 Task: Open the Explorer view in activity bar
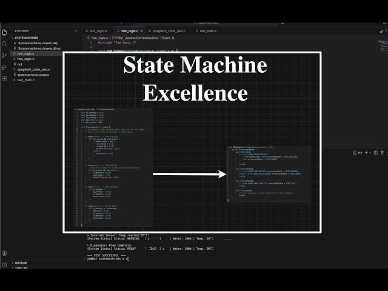tap(4, 32)
